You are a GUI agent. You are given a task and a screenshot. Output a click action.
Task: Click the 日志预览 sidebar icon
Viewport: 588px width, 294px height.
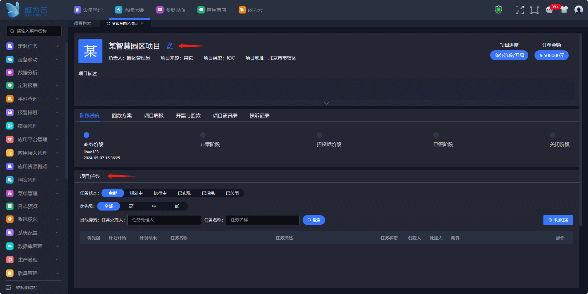point(10,207)
